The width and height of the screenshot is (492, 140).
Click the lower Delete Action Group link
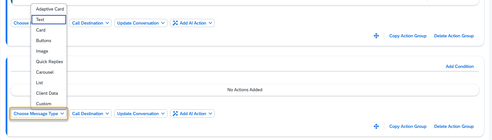[x=454, y=127]
